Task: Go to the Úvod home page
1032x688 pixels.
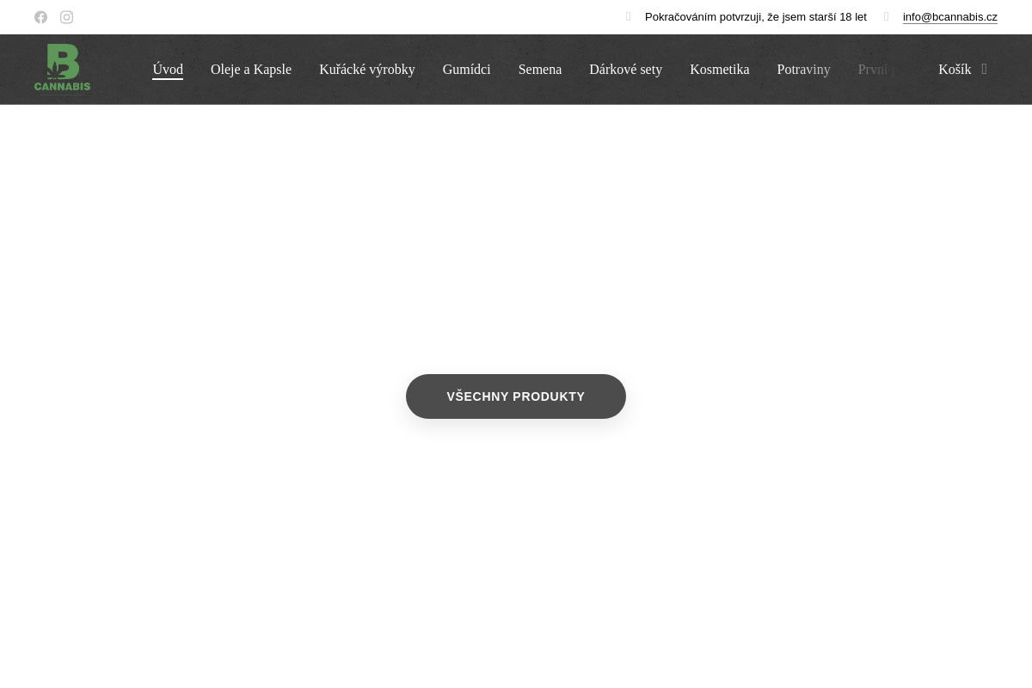Action: pyautogui.click(x=168, y=70)
